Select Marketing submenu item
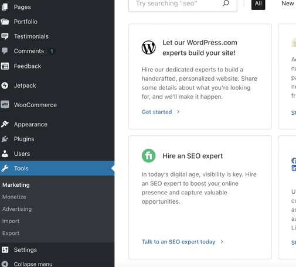This screenshot has height=267, width=296. pyautogui.click(x=16, y=185)
